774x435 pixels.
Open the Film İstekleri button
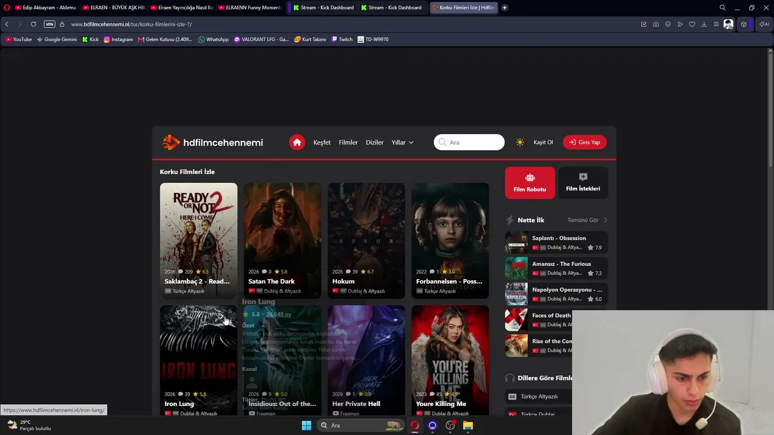[x=583, y=182]
